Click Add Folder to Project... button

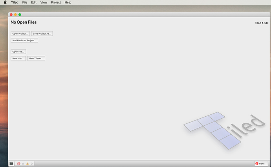(24, 40)
